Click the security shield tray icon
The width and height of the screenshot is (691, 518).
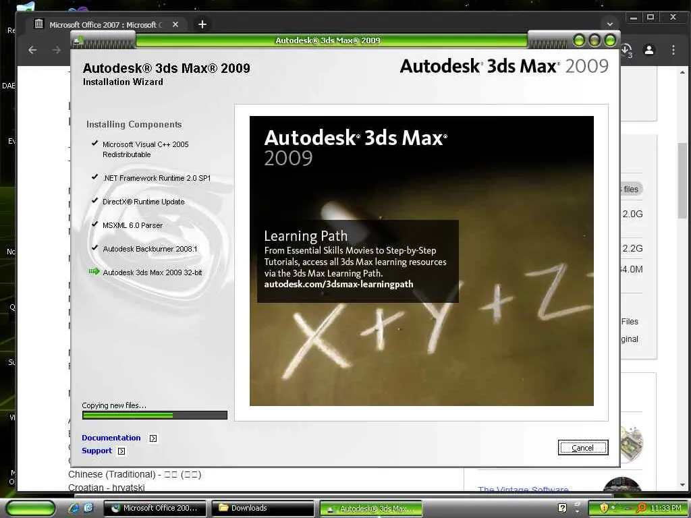click(x=604, y=508)
